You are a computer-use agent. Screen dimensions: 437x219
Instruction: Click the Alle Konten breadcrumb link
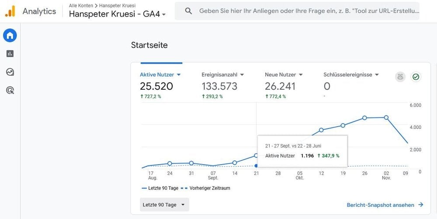click(81, 6)
